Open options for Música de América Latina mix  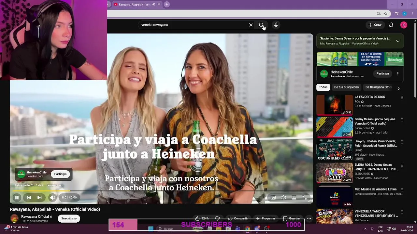pos(402,189)
